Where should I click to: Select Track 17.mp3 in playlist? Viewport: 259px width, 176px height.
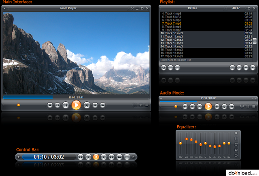tap(206, 57)
